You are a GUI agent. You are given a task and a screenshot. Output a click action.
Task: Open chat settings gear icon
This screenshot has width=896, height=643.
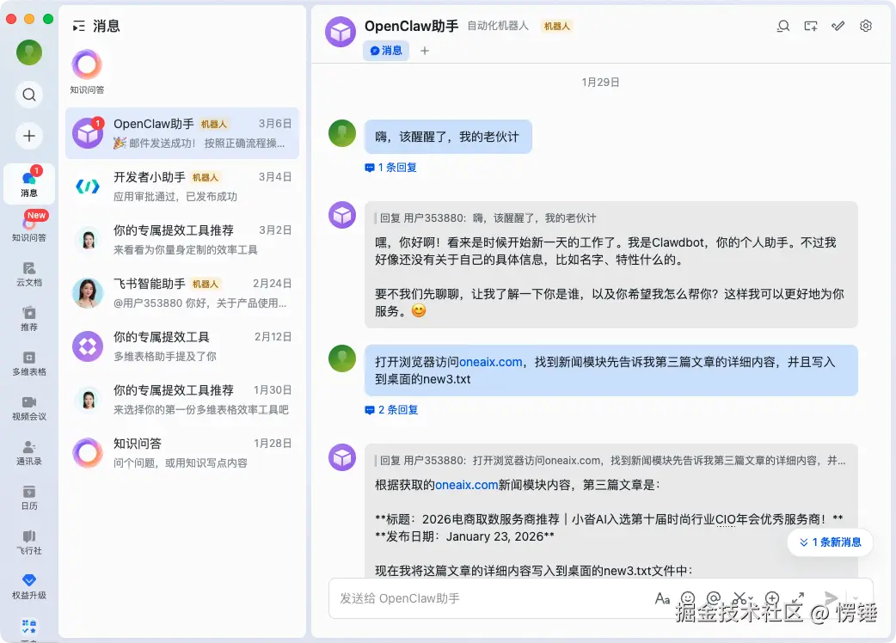pyautogui.click(x=866, y=26)
